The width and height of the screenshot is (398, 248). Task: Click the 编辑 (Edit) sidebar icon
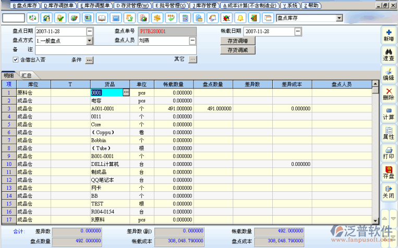point(388,74)
